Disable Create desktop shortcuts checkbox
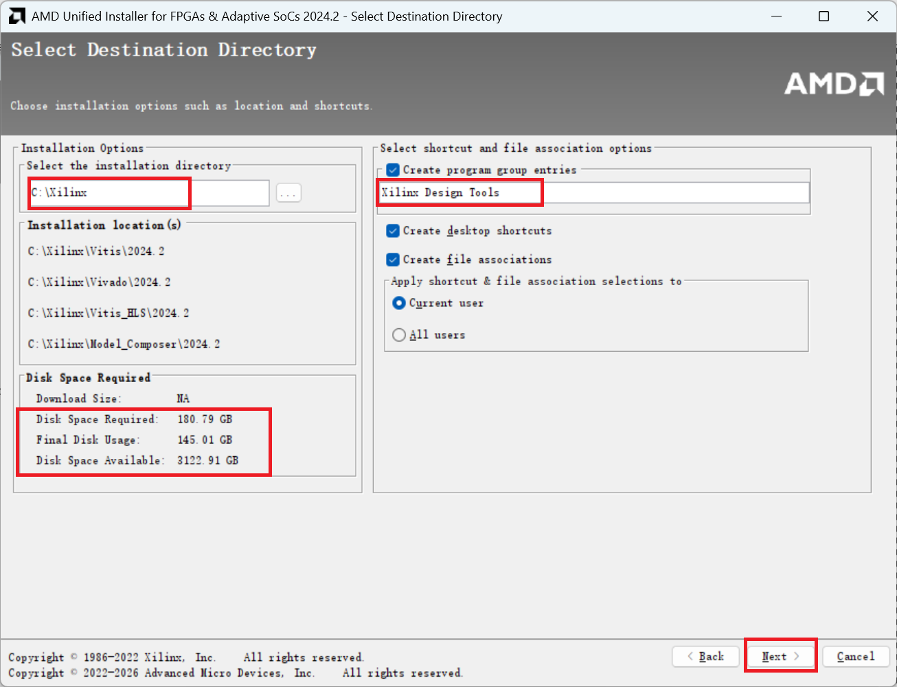897x687 pixels. pos(393,231)
